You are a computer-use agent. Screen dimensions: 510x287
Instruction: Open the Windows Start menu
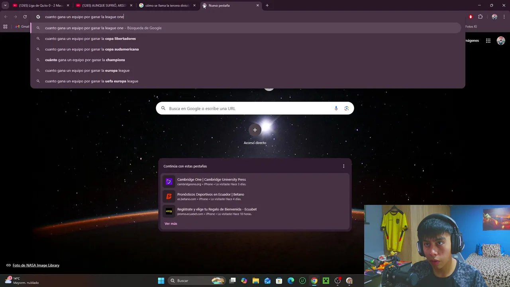pyautogui.click(x=161, y=281)
